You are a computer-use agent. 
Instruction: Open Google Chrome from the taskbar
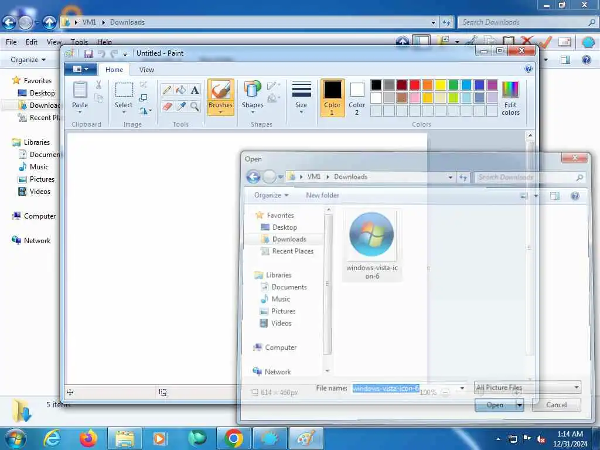pyautogui.click(x=233, y=438)
